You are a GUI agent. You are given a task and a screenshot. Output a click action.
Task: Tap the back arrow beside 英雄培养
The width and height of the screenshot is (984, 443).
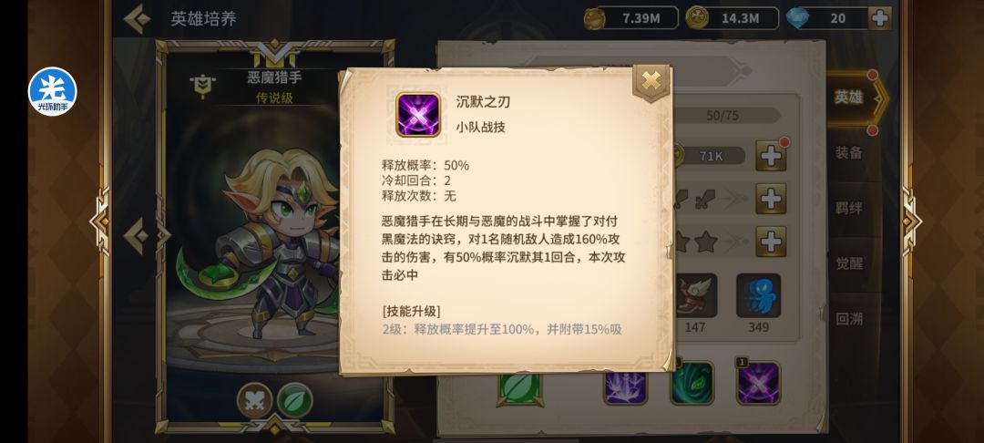tap(137, 19)
